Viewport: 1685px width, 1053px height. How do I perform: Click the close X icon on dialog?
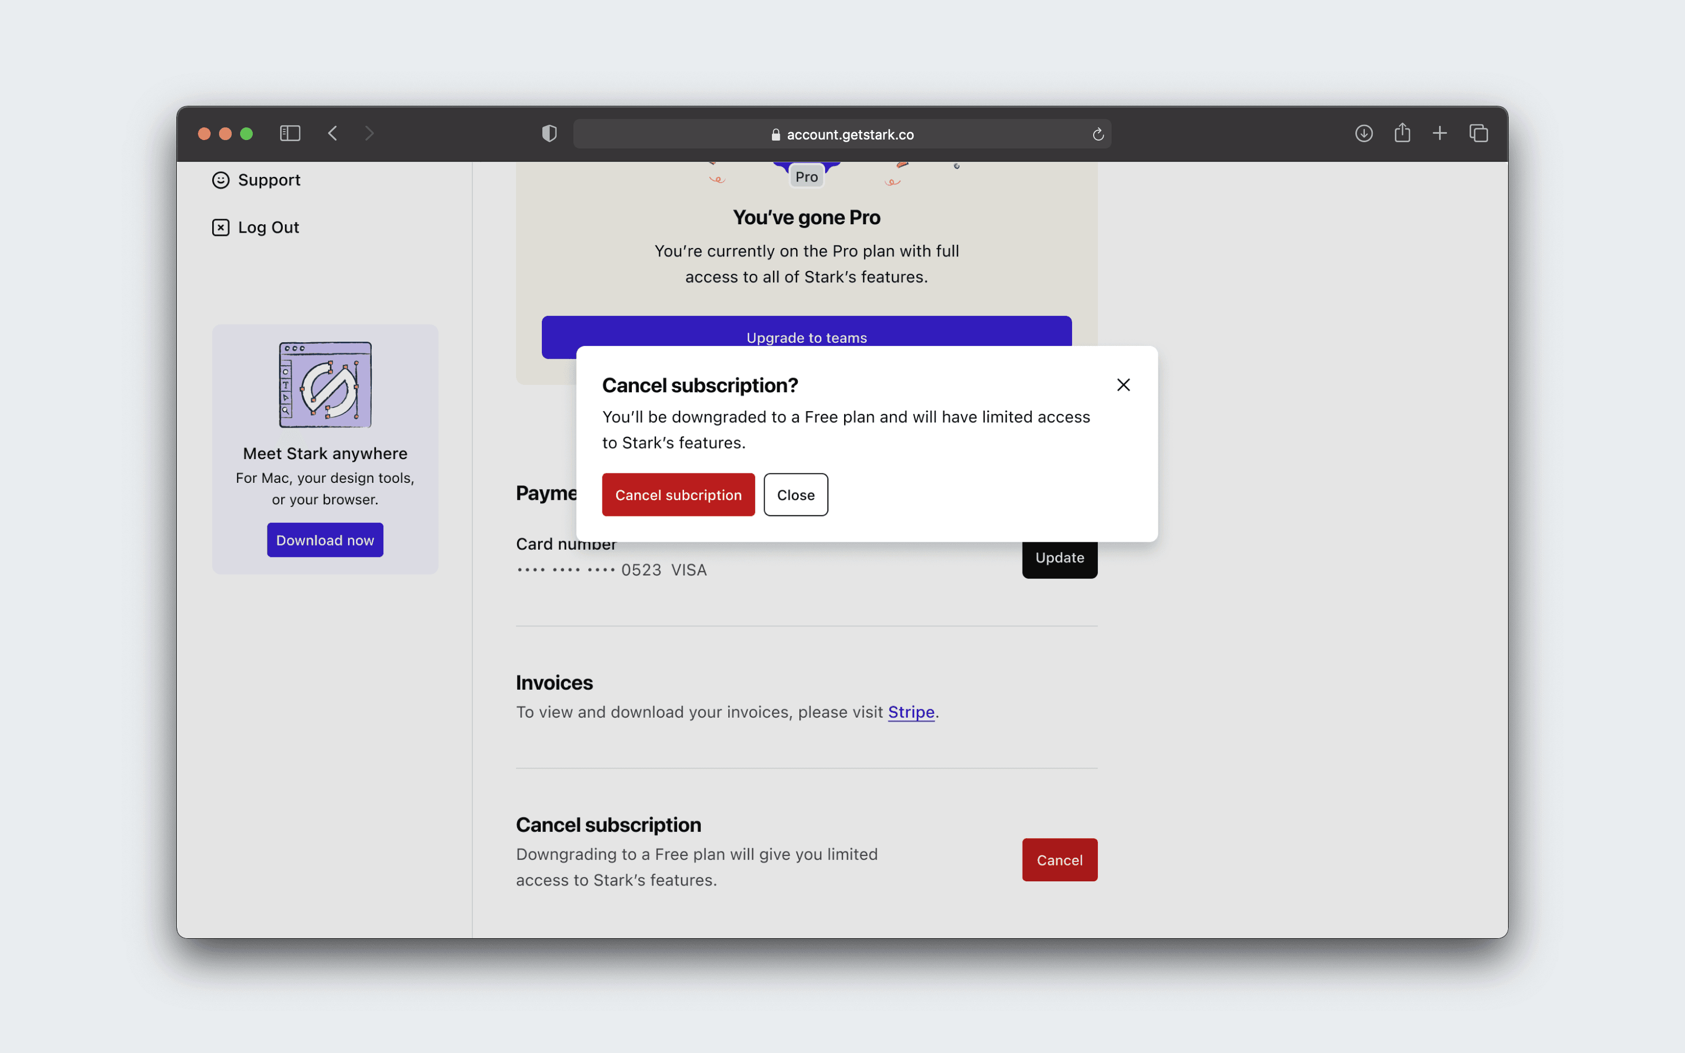(x=1121, y=384)
